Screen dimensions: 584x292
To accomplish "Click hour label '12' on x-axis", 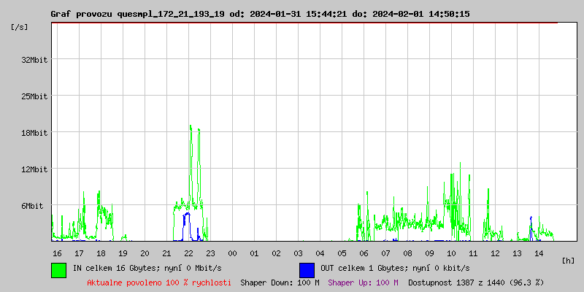I will 496,253.
